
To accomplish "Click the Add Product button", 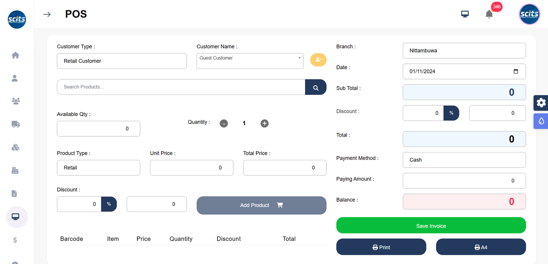I will pyautogui.click(x=261, y=205).
